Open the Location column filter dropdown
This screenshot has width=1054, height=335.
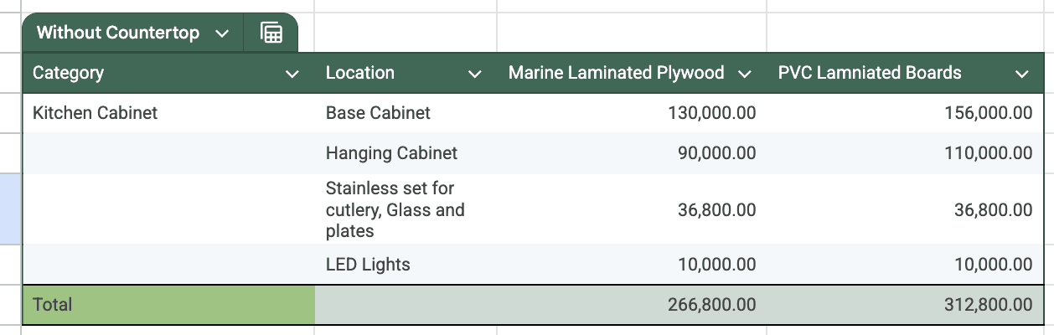475,74
